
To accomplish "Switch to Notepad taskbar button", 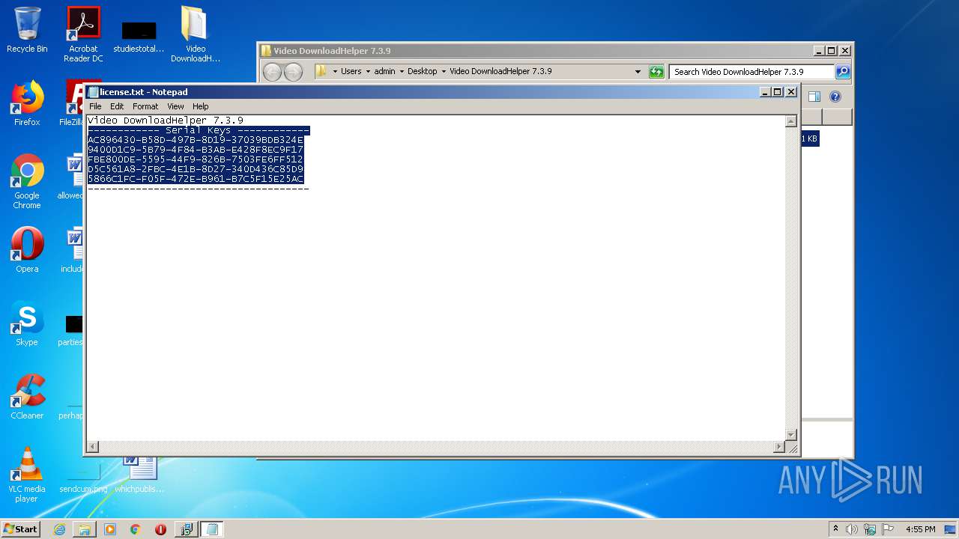I will click(x=211, y=529).
